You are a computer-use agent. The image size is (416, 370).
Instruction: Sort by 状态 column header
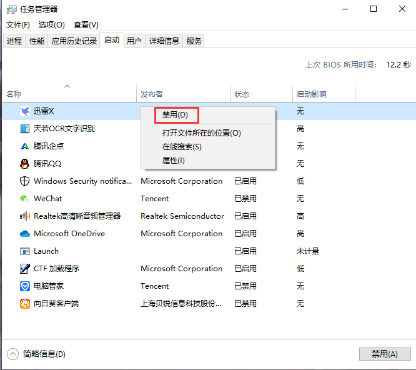[x=242, y=94]
